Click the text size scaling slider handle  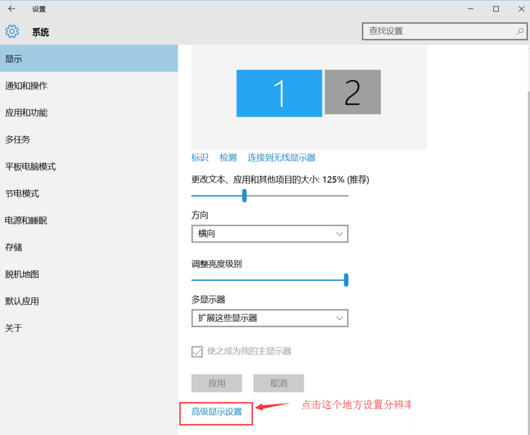click(244, 195)
